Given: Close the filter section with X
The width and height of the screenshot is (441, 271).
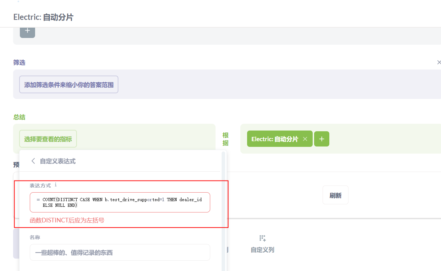Looking at the screenshot, I should 439,62.
